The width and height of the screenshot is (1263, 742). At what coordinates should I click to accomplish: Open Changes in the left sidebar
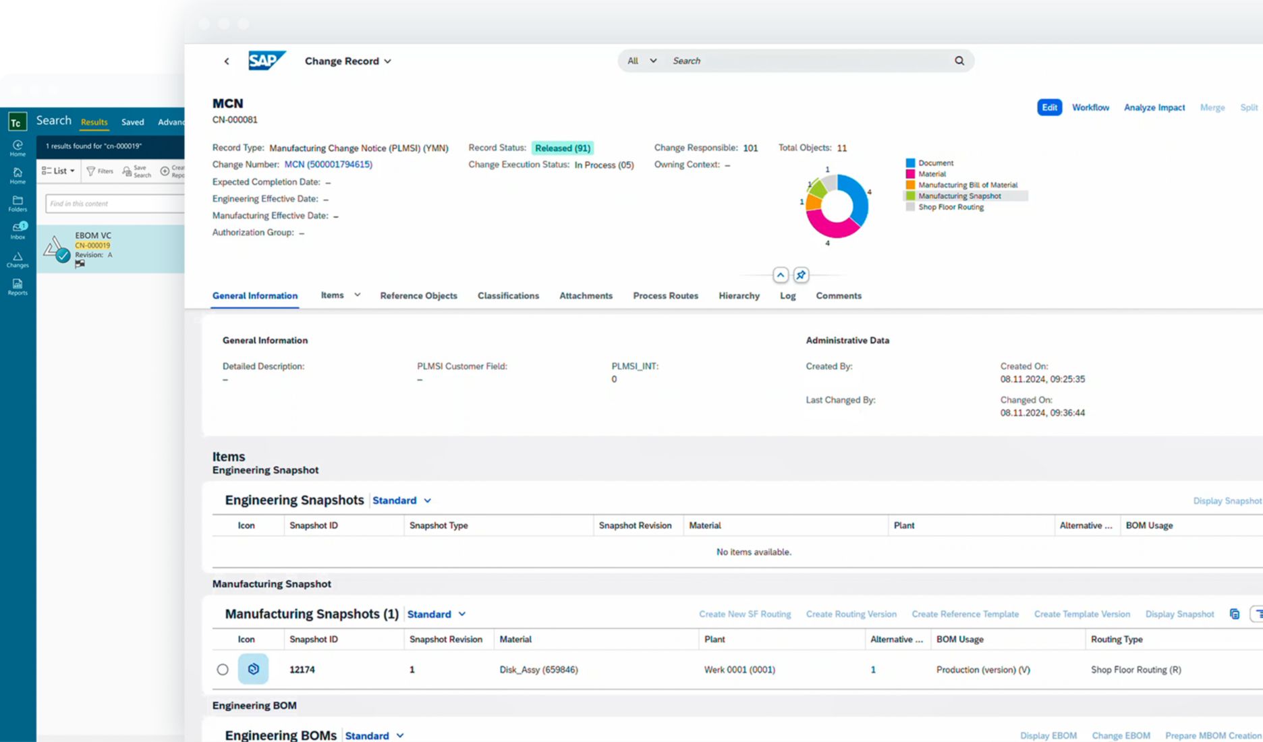click(18, 260)
